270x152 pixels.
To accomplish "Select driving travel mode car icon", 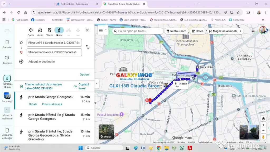I will (x=40, y=30).
